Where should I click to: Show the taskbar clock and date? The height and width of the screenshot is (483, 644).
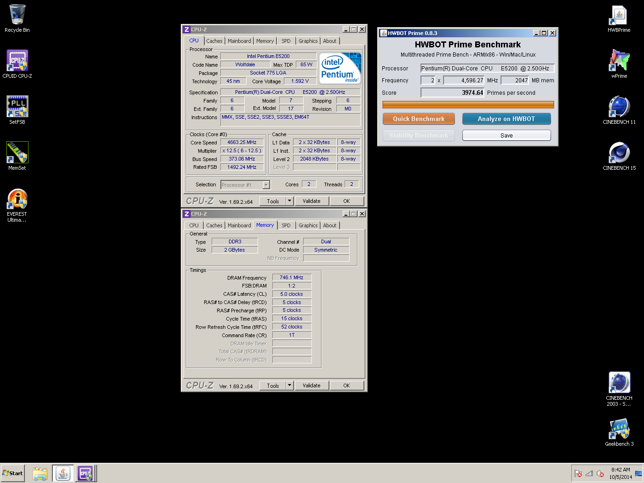[621, 473]
